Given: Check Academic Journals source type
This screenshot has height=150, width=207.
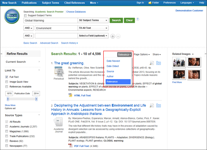Looking at the screenshot, I should pos(7,126).
